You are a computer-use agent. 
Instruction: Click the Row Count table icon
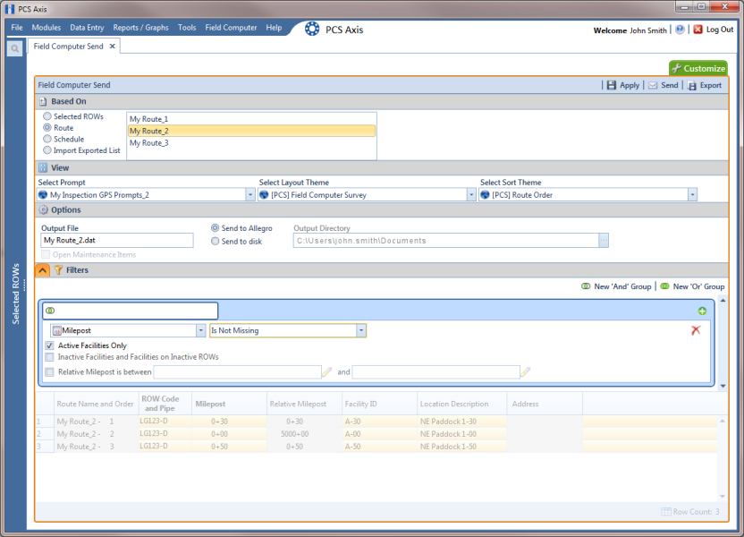tap(666, 511)
